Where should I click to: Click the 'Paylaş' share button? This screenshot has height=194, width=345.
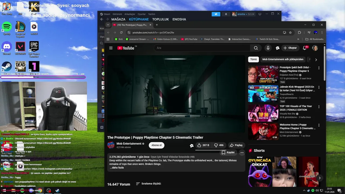[236, 145]
